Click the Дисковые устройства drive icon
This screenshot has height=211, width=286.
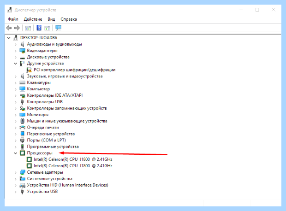[x=22, y=58]
